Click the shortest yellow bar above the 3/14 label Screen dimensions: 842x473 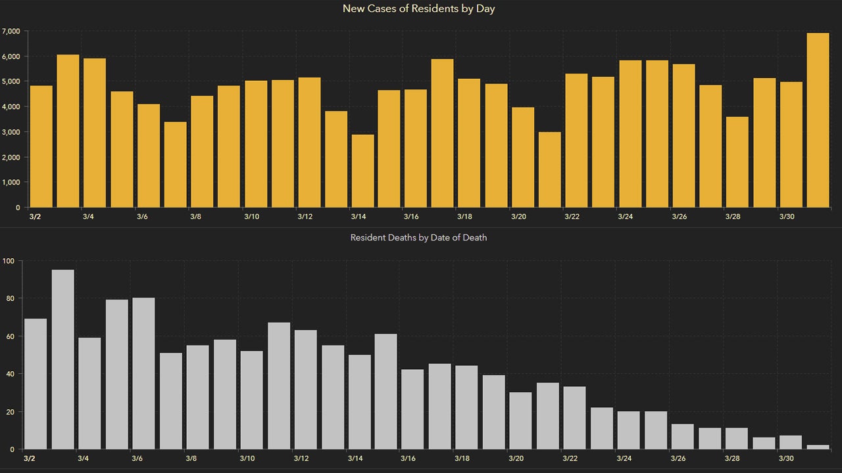[362, 171]
